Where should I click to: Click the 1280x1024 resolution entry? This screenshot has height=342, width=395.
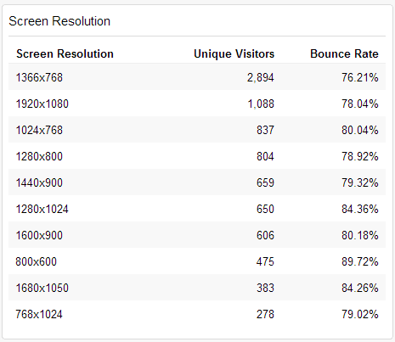coord(42,209)
